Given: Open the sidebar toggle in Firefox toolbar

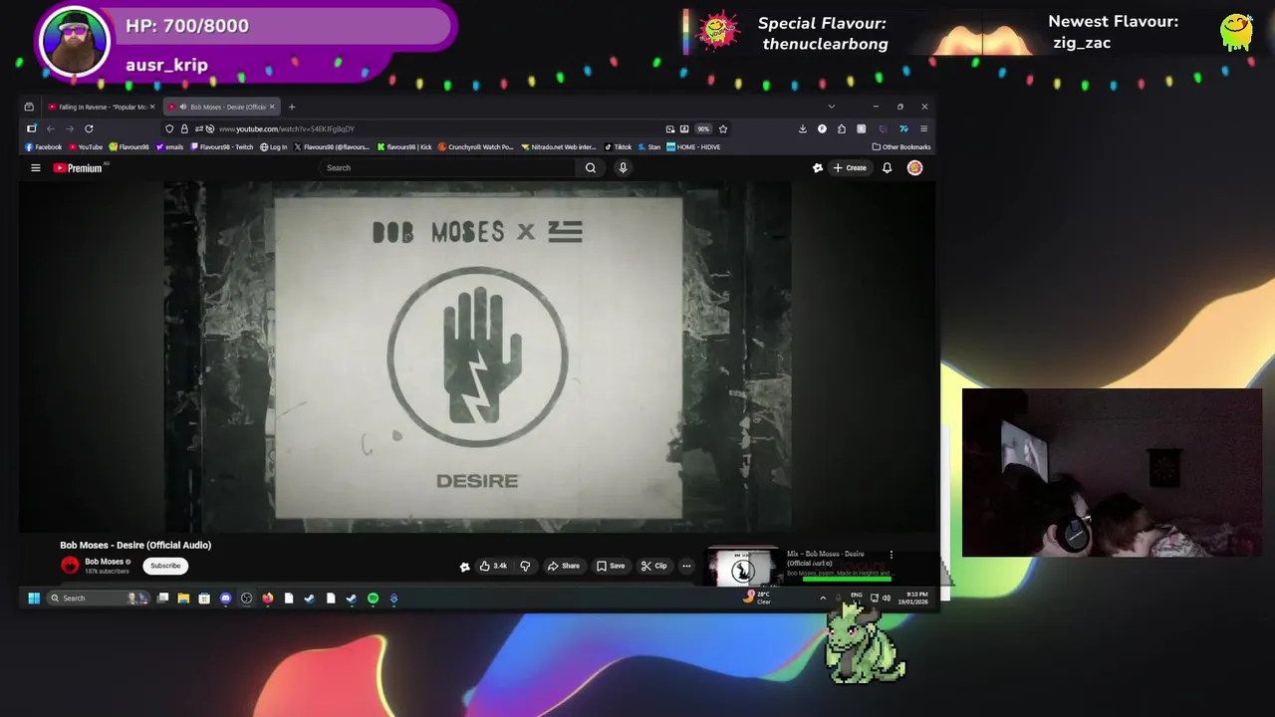Looking at the screenshot, I should pyautogui.click(x=31, y=128).
